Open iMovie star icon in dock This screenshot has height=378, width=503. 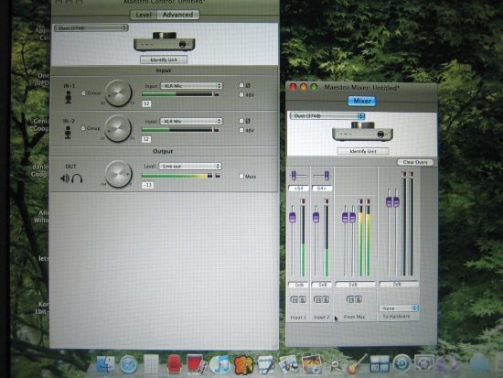[336, 365]
